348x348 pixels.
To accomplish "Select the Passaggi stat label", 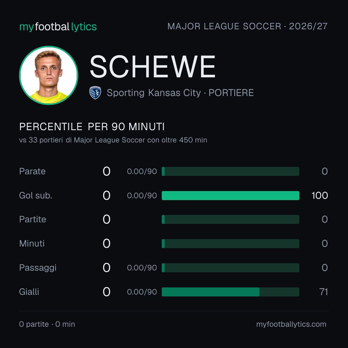I will (x=38, y=268).
